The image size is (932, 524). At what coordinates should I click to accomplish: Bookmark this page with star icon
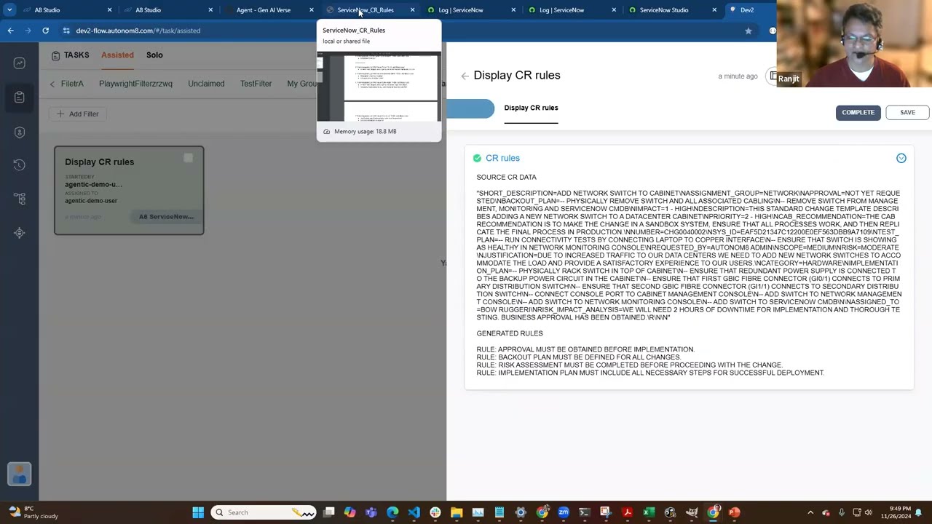tap(748, 31)
